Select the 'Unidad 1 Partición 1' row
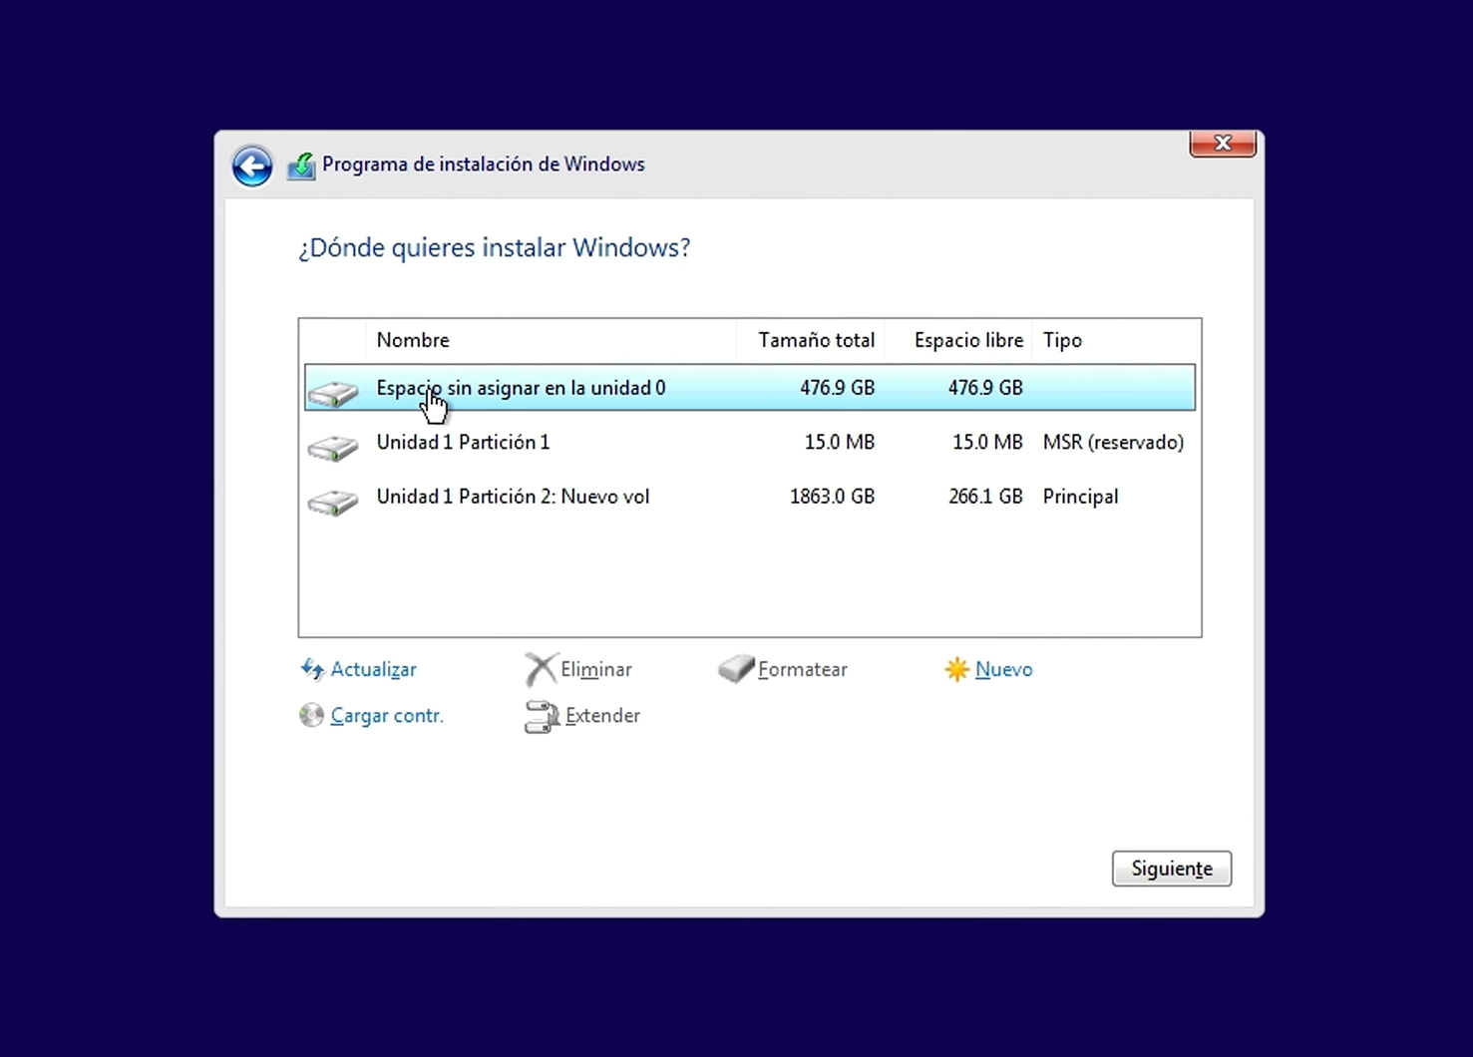Screen dimensions: 1473x1057 tap(750, 442)
